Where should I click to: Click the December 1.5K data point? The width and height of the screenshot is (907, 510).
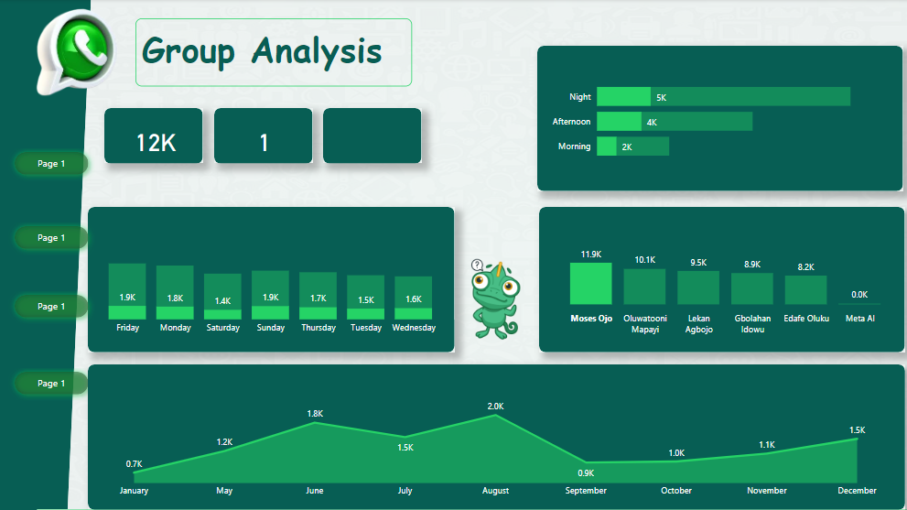point(857,439)
